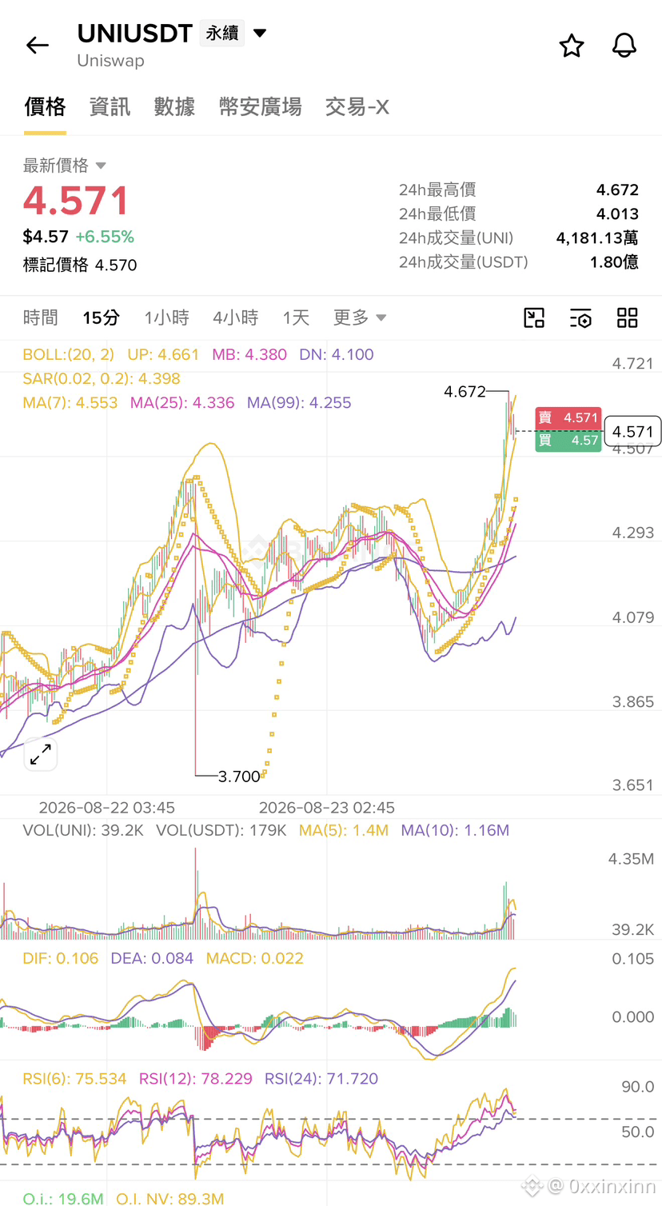Tap the RSI(6): 75.534 label
The width and height of the screenshot is (662, 1206).
click(x=74, y=1078)
